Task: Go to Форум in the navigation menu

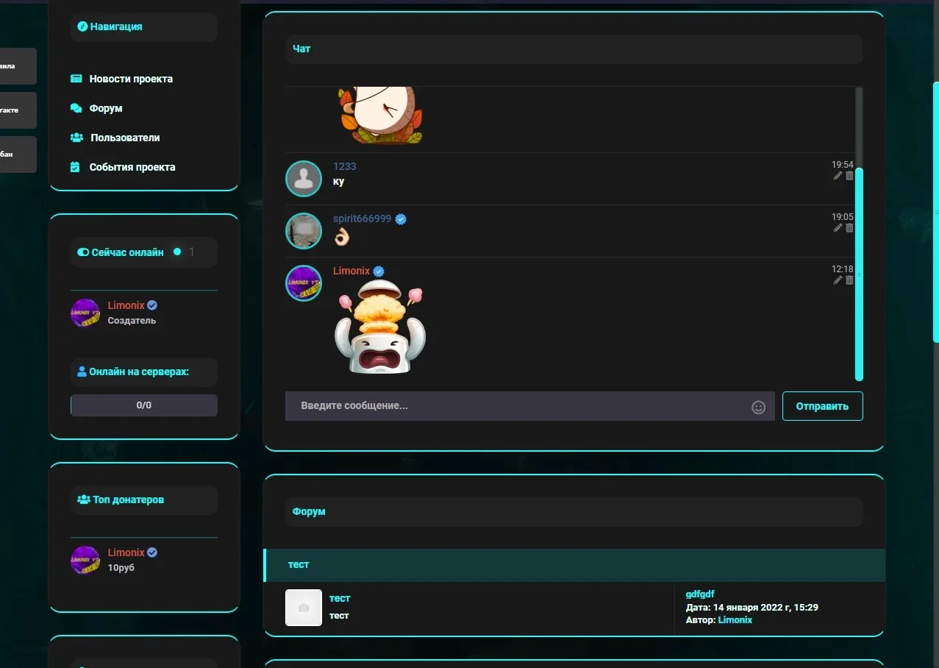Action: point(106,108)
